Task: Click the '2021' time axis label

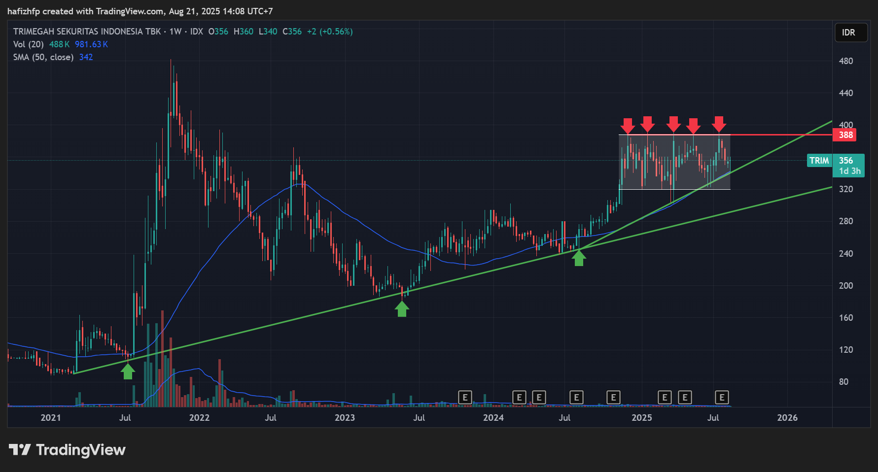Action: pyautogui.click(x=51, y=418)
